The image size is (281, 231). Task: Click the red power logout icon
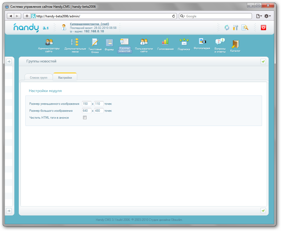click(x=263, y=27)
